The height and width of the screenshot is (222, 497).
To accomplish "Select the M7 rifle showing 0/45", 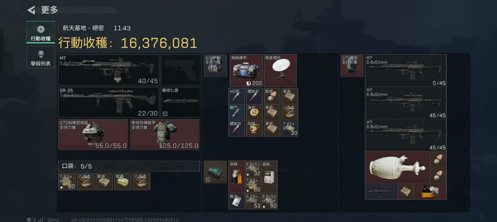I will pos(406,70).
